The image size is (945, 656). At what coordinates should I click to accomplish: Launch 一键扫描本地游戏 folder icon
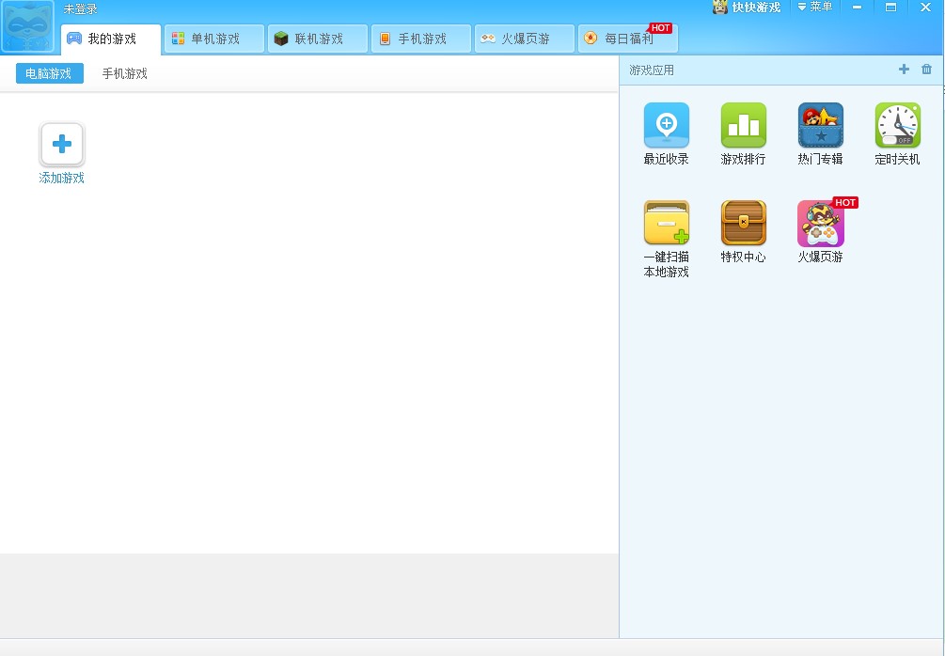(666, 223)
